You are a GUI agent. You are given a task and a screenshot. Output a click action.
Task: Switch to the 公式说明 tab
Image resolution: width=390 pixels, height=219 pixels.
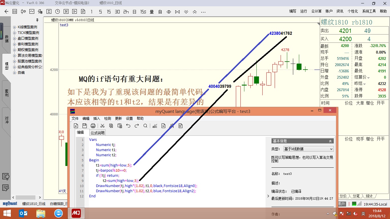pyautogui.click(x=98, y=133)
